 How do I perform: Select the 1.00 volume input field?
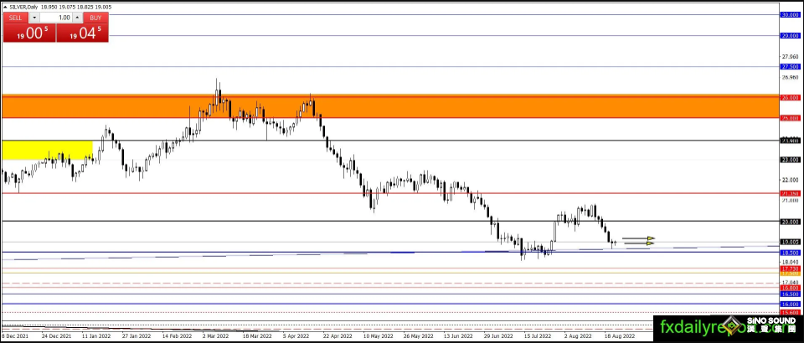click(56, 18)
